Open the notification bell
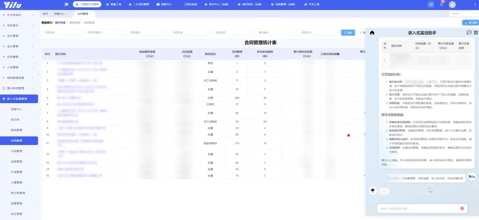Viewport: 479px width, 220px height. click(441, 4)
